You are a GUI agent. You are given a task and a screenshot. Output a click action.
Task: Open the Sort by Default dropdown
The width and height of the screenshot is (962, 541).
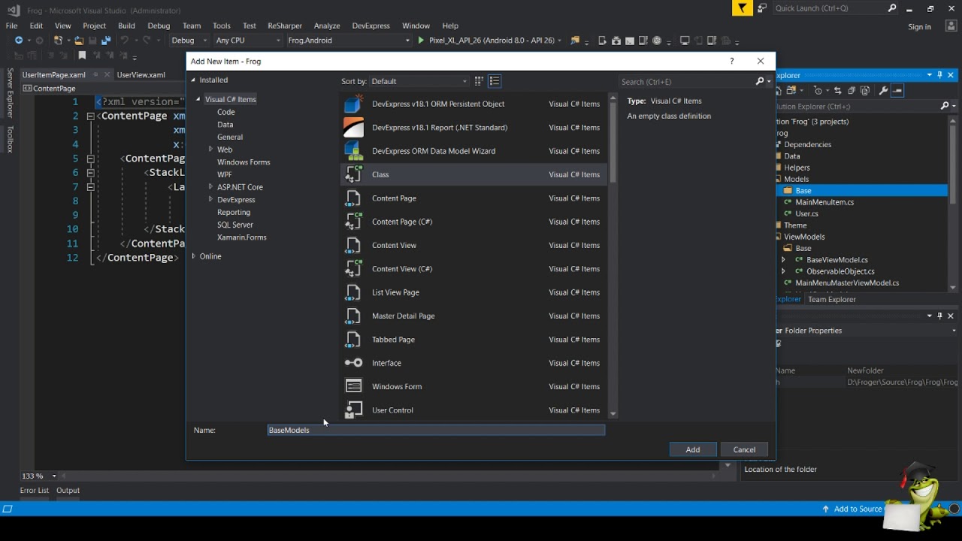(419, 81)
